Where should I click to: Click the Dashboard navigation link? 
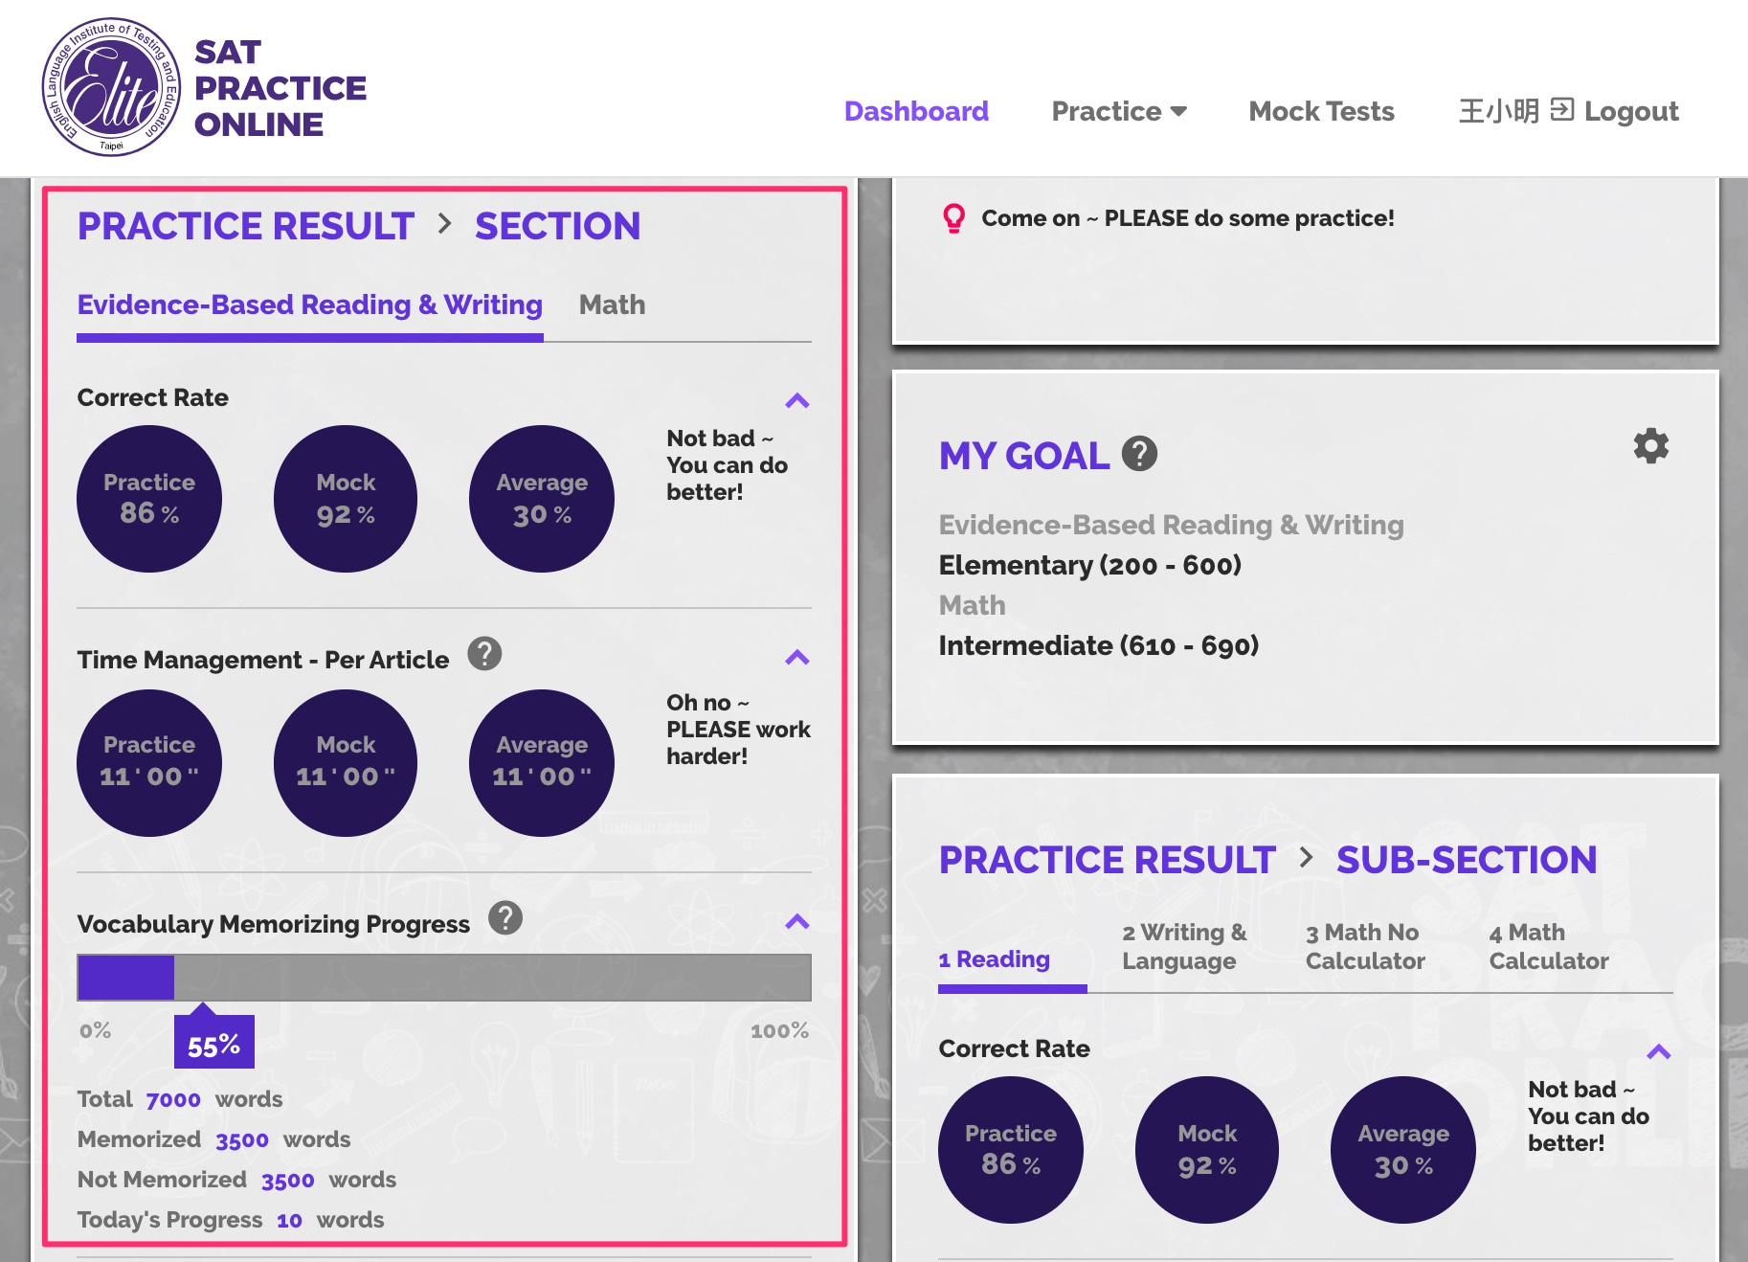(916, 111)
